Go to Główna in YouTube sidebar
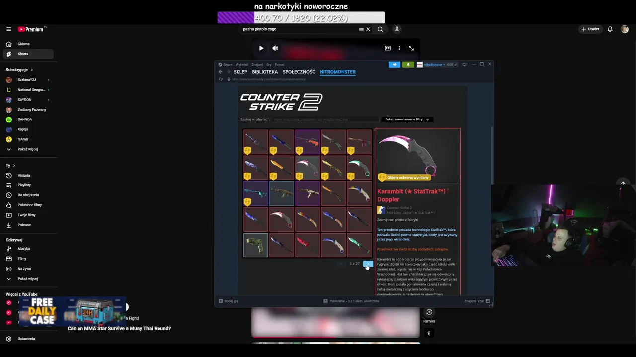This screenshot has width=636, height=357. [29, 44]
